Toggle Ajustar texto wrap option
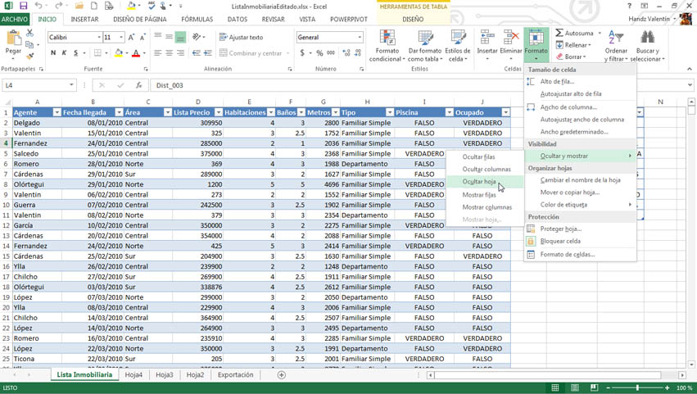Image resolution: width=697 pixels, height=394 pixels. point(241,38)
